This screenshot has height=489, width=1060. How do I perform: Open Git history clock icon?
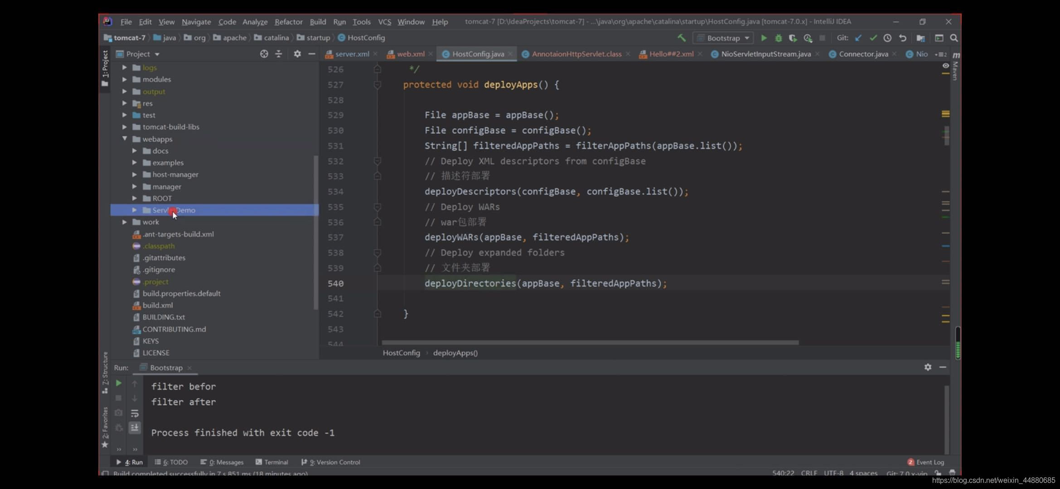[x=887, y=38]
